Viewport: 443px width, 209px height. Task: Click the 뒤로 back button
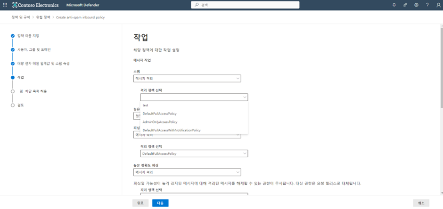[140, 203]
